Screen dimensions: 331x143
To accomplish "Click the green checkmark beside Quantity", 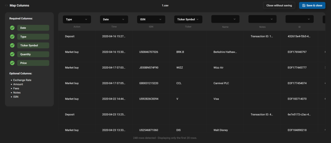I will tap(12, 54).
